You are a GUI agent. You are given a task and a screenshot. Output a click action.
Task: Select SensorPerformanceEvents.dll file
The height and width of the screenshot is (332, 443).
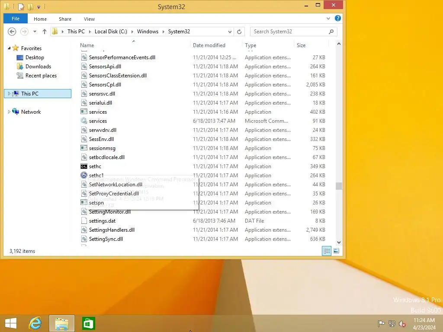tap(122, 57)
